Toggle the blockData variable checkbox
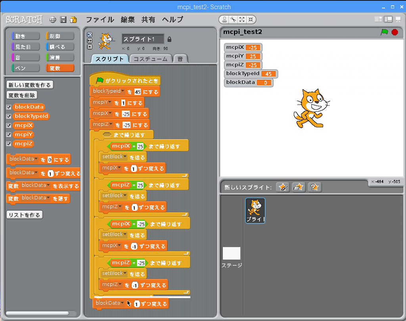 (x=9, y=107)
